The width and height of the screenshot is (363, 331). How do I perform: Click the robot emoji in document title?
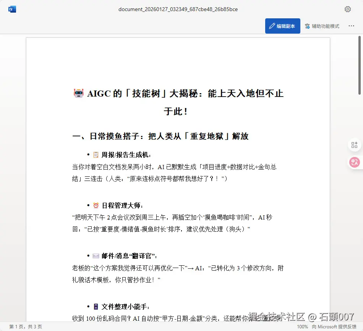pos(78,93)
